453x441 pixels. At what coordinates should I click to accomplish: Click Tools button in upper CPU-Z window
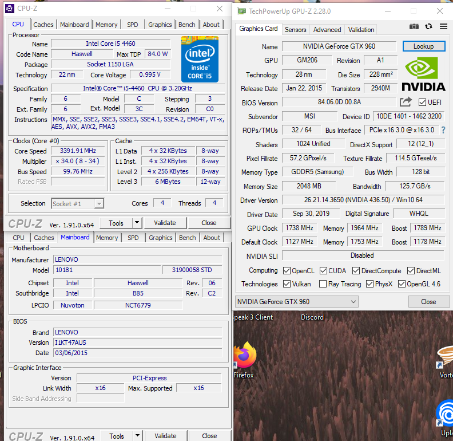coord(116,223)
